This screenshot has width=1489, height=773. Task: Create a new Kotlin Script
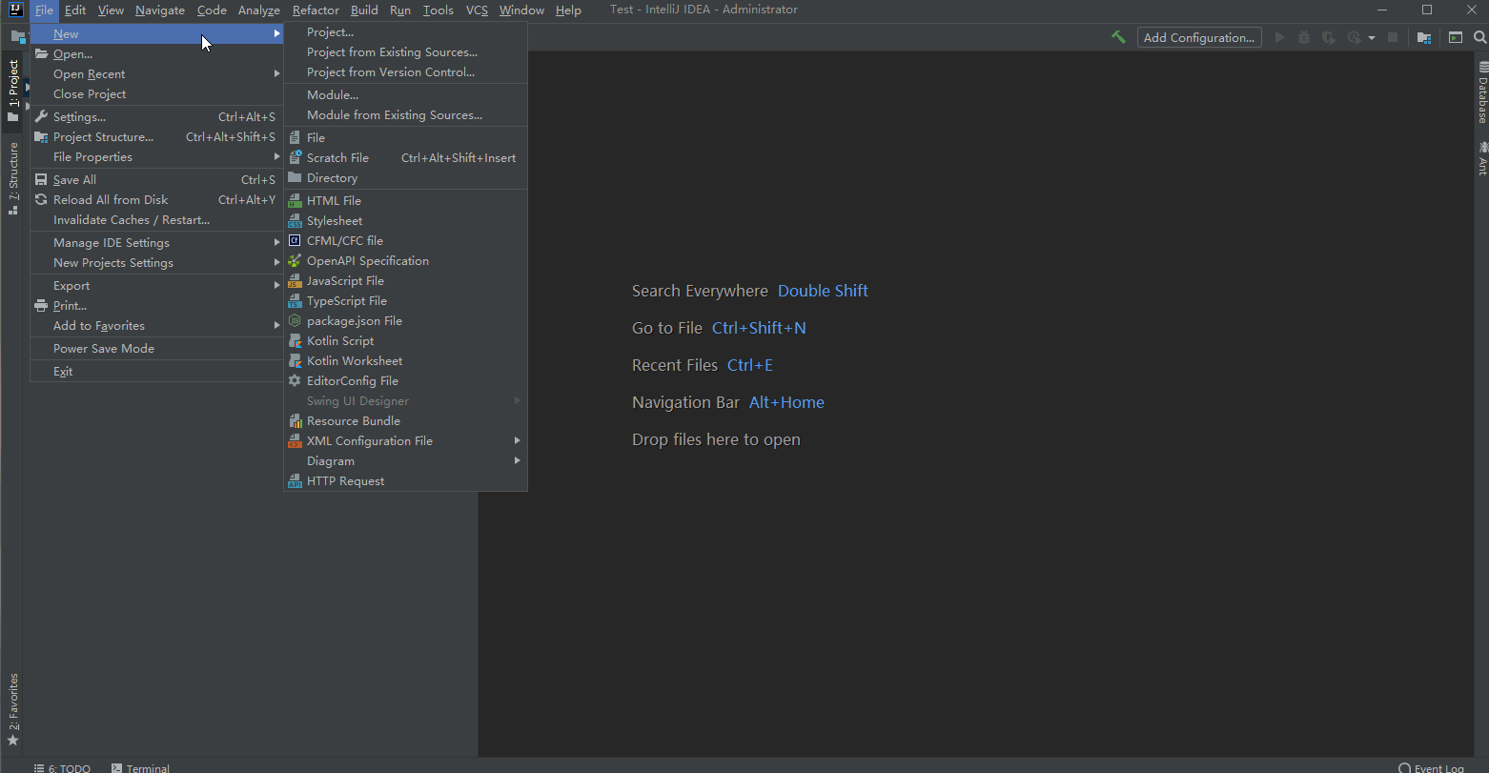pyautogui.click(x=406, y=341)
